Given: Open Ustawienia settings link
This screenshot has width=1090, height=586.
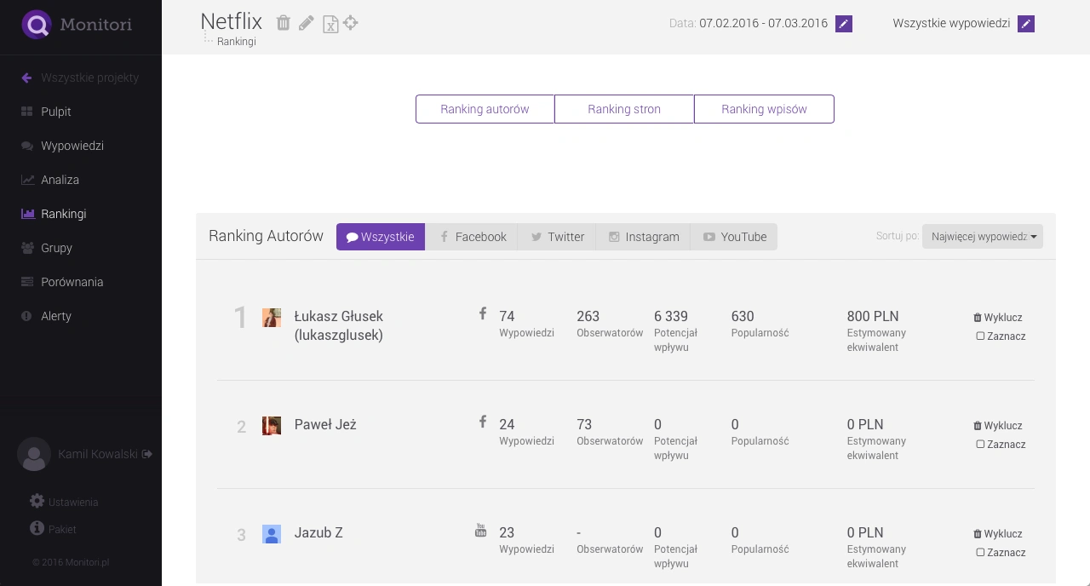Looking at the screenshot, I should click(73, 503).
